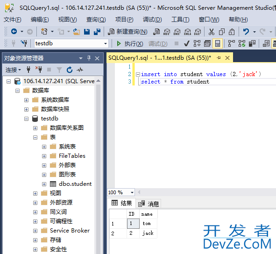This screenshot has height=254, width=276.
Task: Click the query options icon
Action: 207,43
